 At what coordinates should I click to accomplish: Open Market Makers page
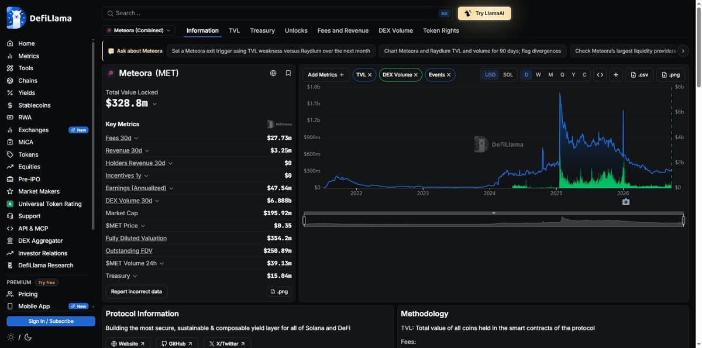[x=39, y=191]
